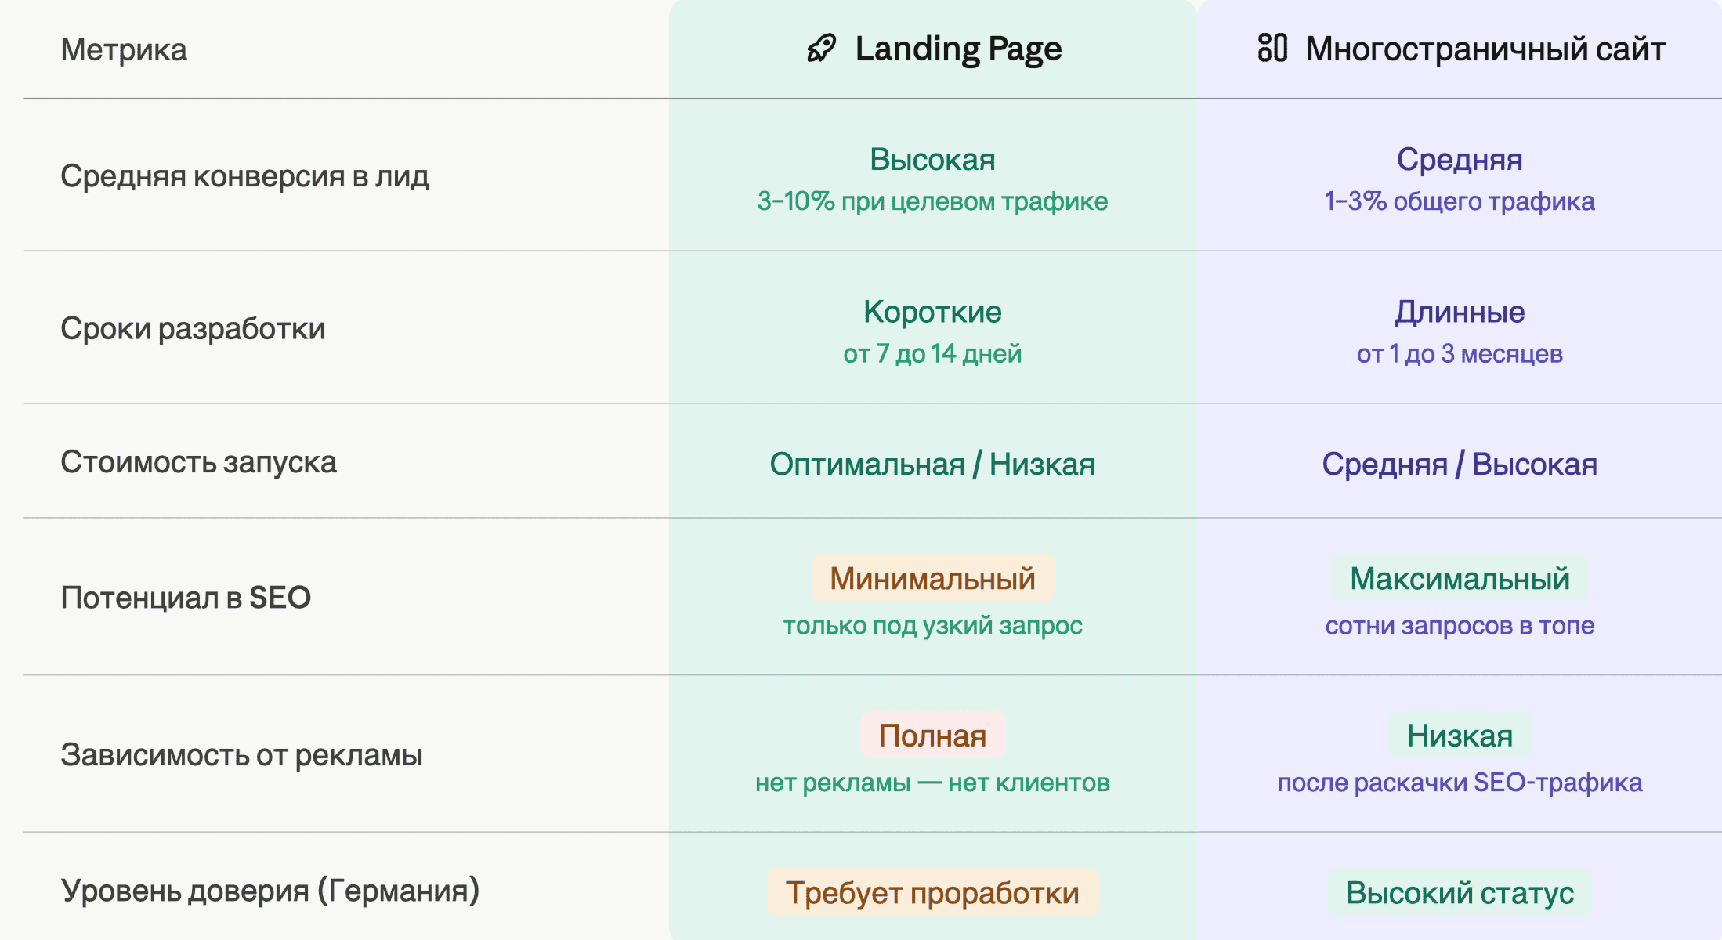Click the 'Оптимальная / Низкая' cell
1722x940 pixels.
coord(932,464)
